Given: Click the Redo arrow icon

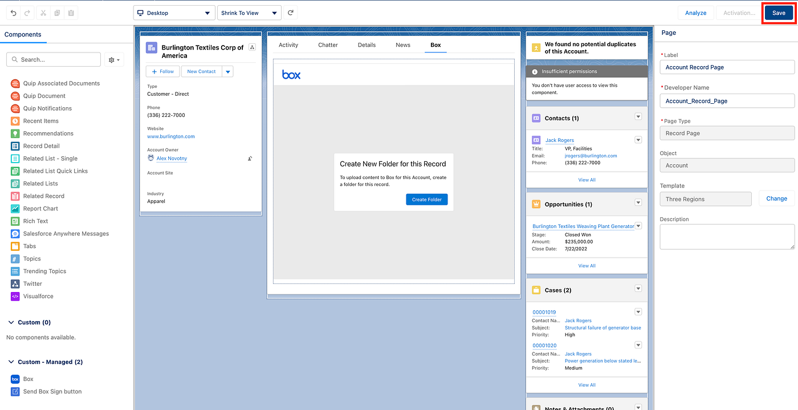Looking at the screenshot, I should [27, 13].
